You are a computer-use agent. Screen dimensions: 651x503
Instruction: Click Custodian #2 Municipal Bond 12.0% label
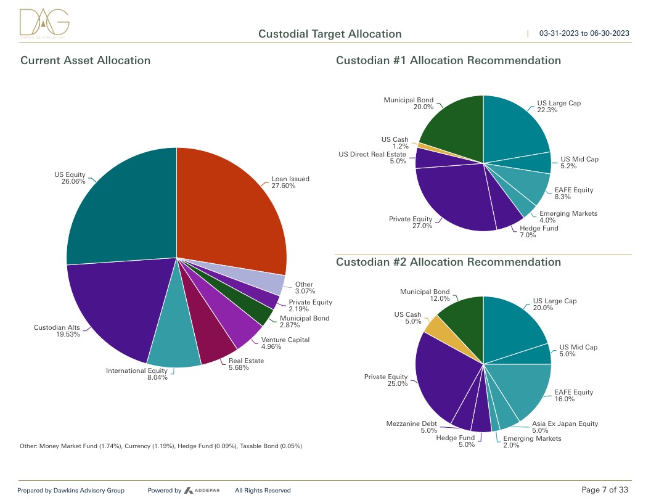(425, 295)
